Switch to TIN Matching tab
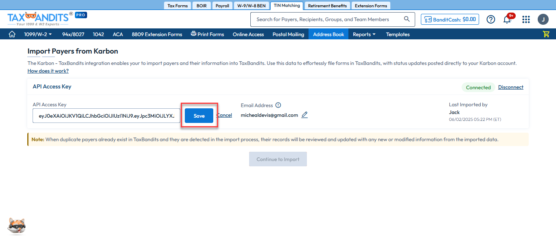This screenshot has width=556, height=243. (287, 5)
